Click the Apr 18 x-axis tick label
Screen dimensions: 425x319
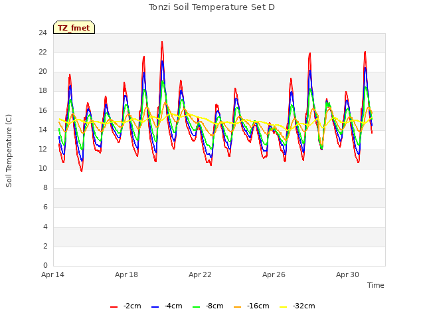[x=126, y=274]
